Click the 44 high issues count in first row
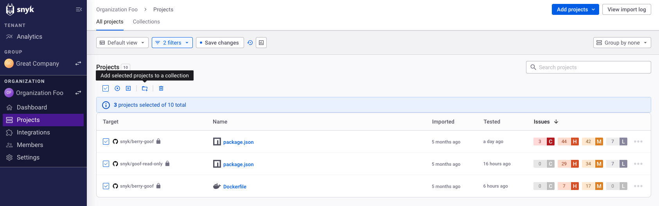Screen dimensions: 659x206 pos(564,142)
